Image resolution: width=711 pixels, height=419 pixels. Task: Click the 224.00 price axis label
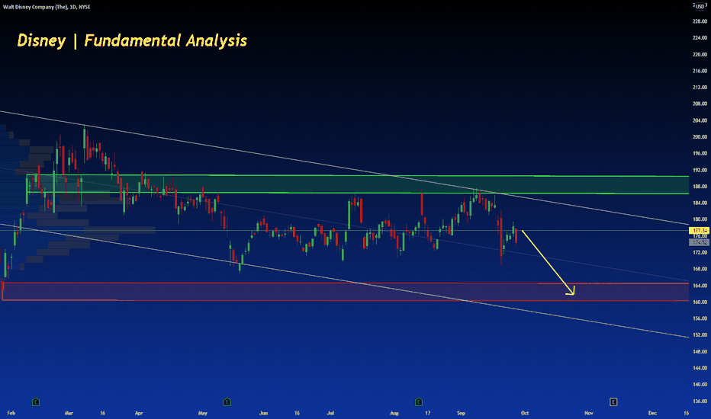coord(700,37)
